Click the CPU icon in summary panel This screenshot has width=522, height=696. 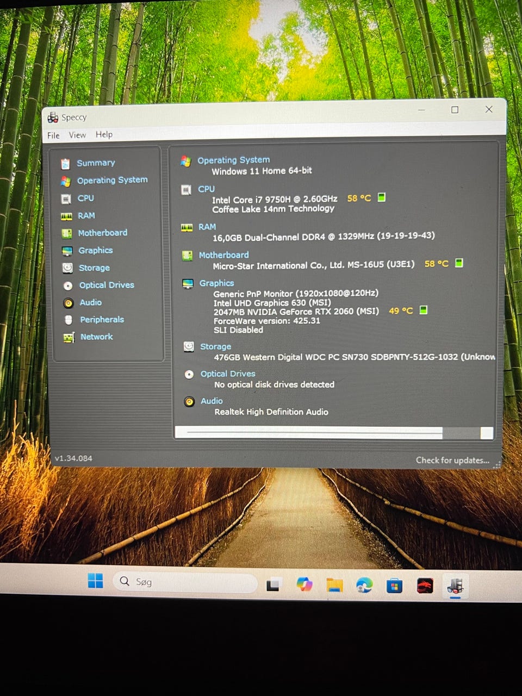[x=187, y=190]
